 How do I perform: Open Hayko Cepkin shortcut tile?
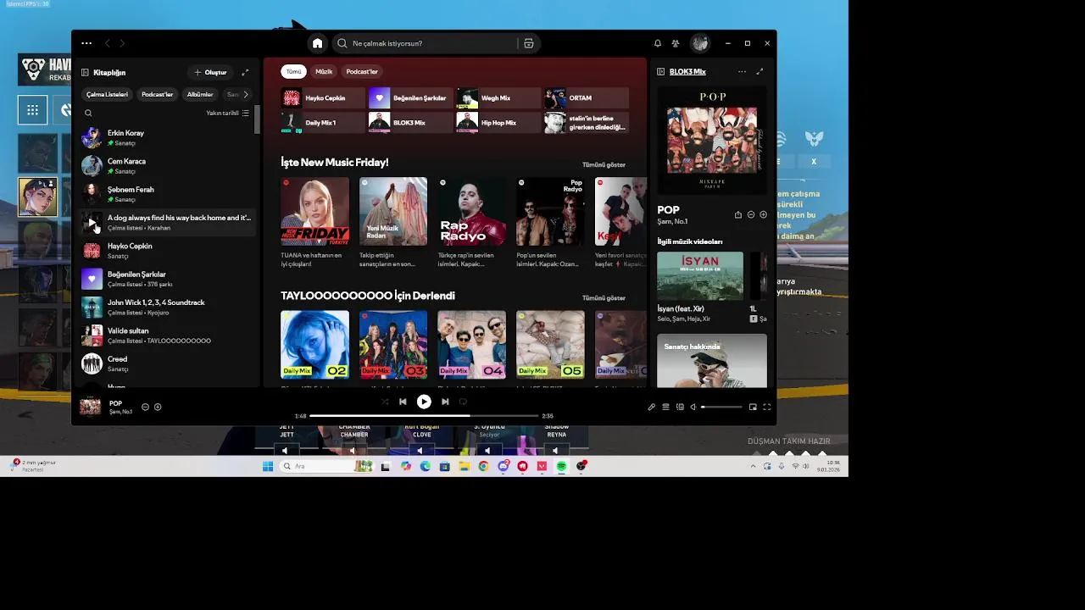[x=324, y=97]
